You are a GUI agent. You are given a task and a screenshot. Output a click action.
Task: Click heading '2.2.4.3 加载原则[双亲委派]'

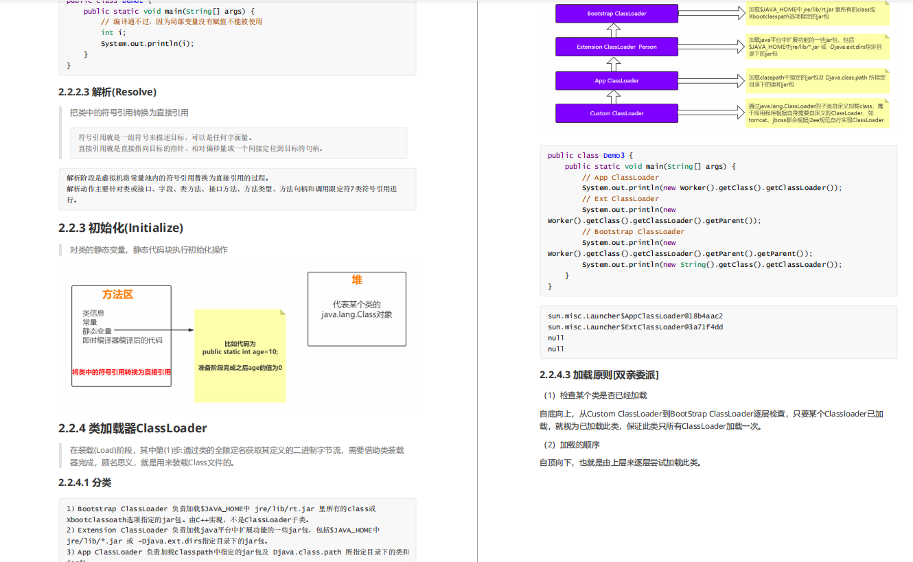click(x=599, y=375)
